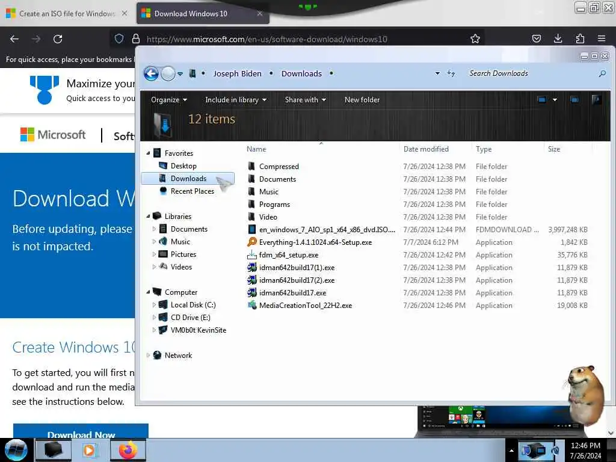
Task: Select the Programs folder icon
Action: (252, 205)
